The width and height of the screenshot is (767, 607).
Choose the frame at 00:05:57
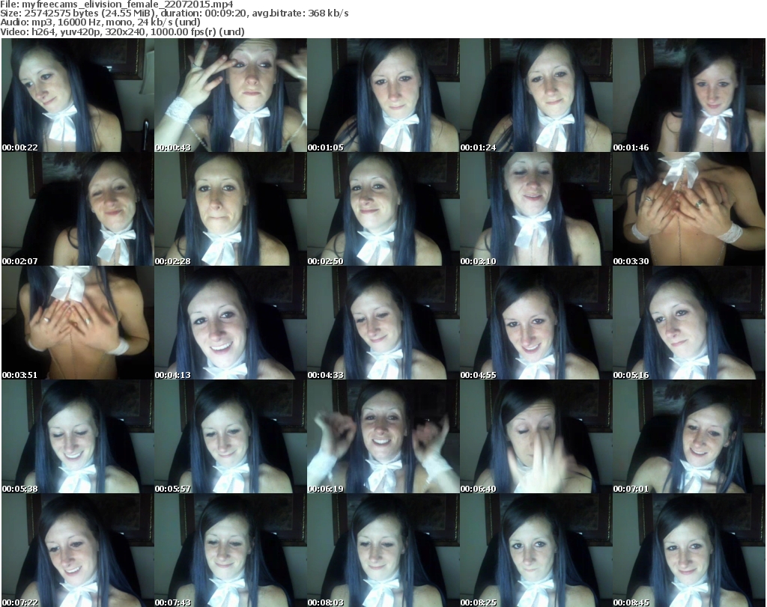231,436
